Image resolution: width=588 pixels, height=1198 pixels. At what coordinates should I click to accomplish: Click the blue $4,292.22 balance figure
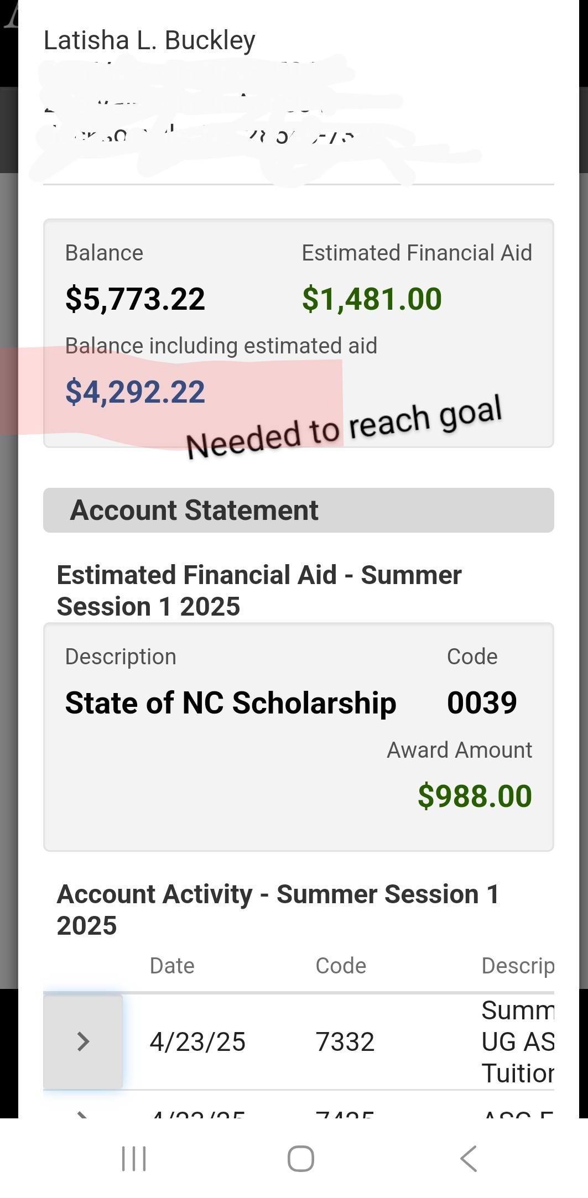[x=135, y=392]
